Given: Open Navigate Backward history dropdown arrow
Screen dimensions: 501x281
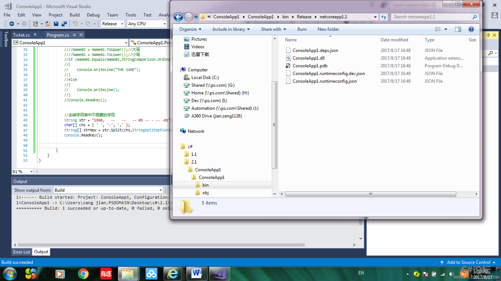Looking at the screenshot, I should click(x=18, y=24).
